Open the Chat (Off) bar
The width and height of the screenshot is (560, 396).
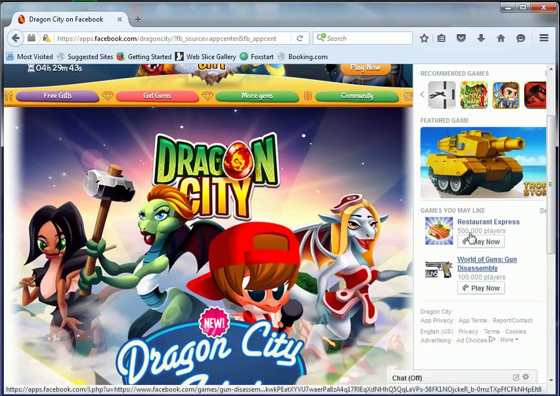coord(462,378)
